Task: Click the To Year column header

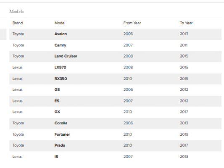Action: (x=186, y=23)
